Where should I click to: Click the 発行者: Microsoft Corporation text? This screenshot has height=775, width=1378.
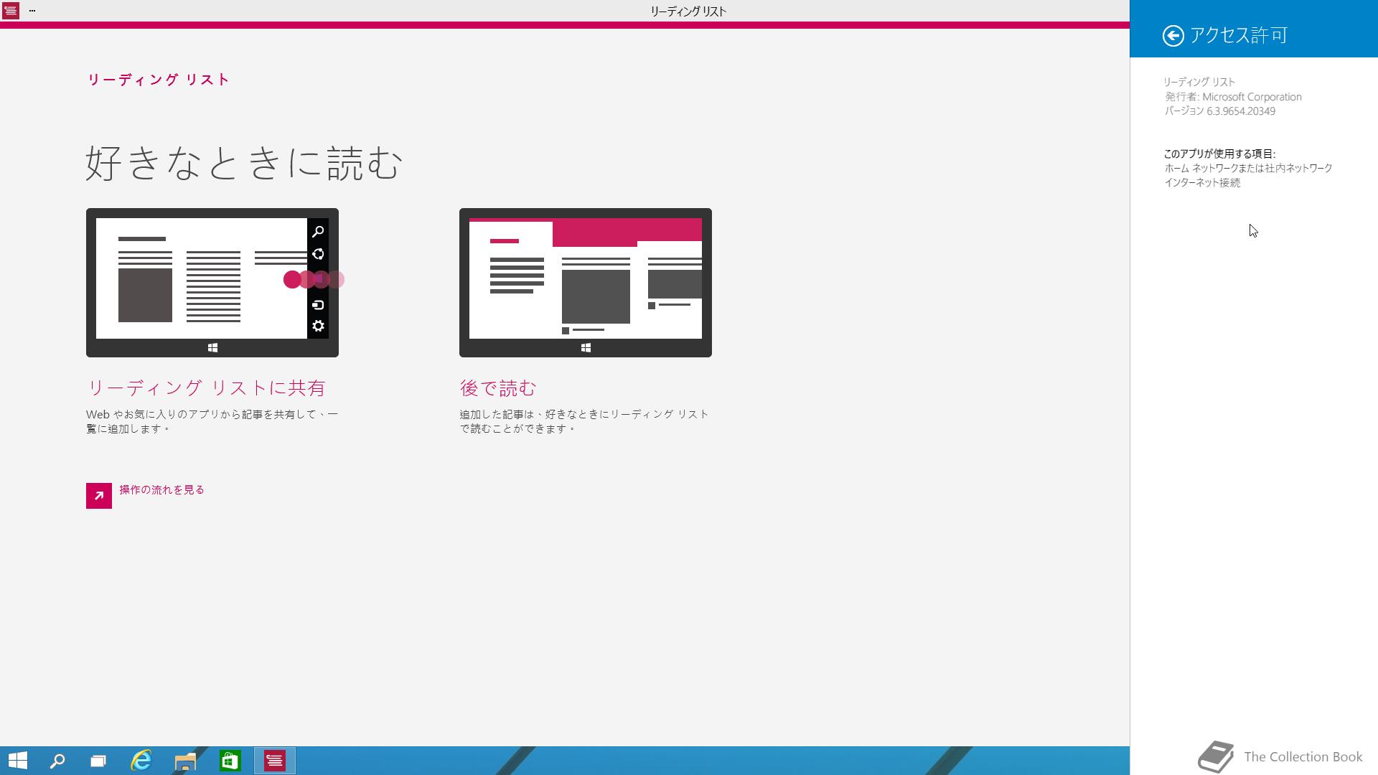point(1233,97)
